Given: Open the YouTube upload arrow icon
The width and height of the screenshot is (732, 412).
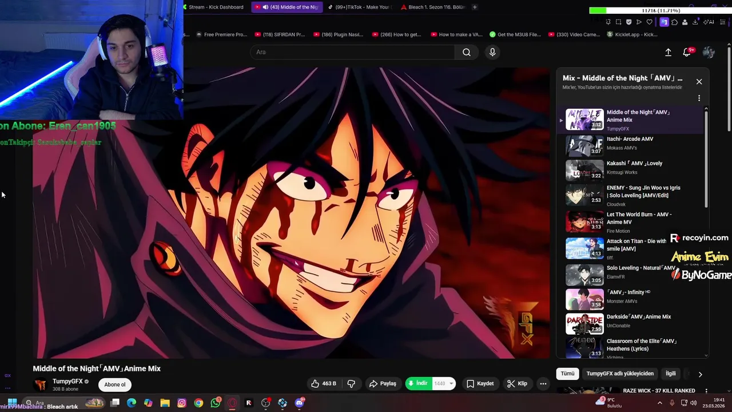Looking at the screenshot, I should (668, 52).
